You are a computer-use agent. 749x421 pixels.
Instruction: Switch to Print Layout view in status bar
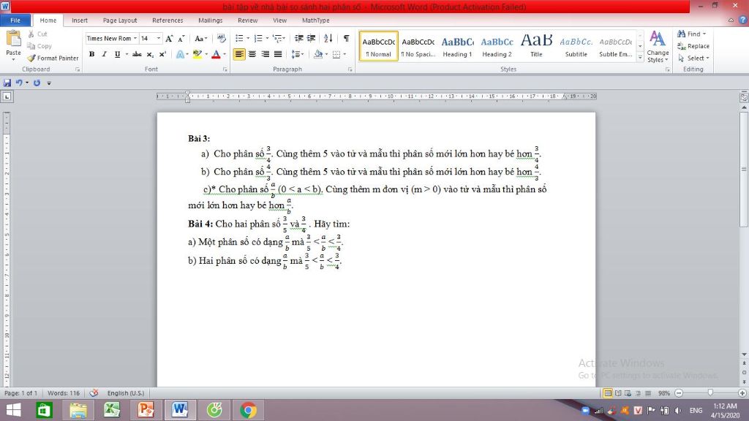click(x=608, y=393)
